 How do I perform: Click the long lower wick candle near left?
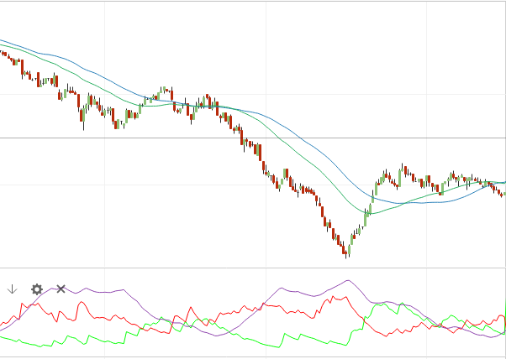pyautogui.click(x=83, y=117)
